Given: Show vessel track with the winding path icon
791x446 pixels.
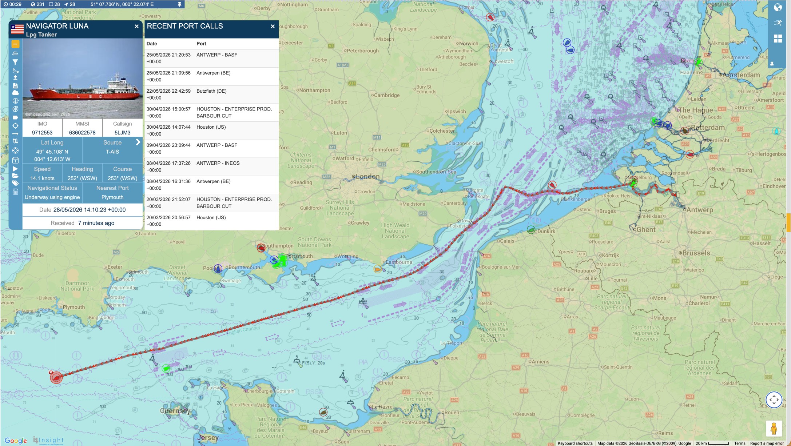Looking at the screenshot, I should click(15, 141).
